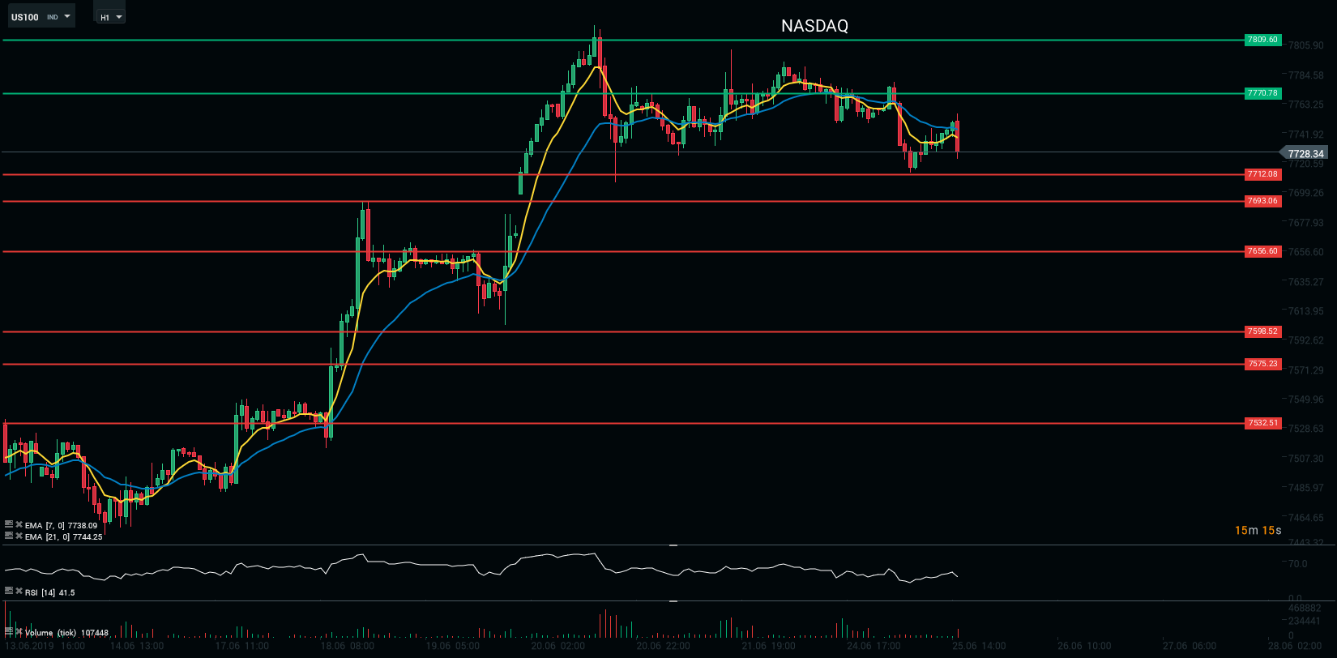
Task: Click the 7741.92 price axis label
Action: (1306, 135)
